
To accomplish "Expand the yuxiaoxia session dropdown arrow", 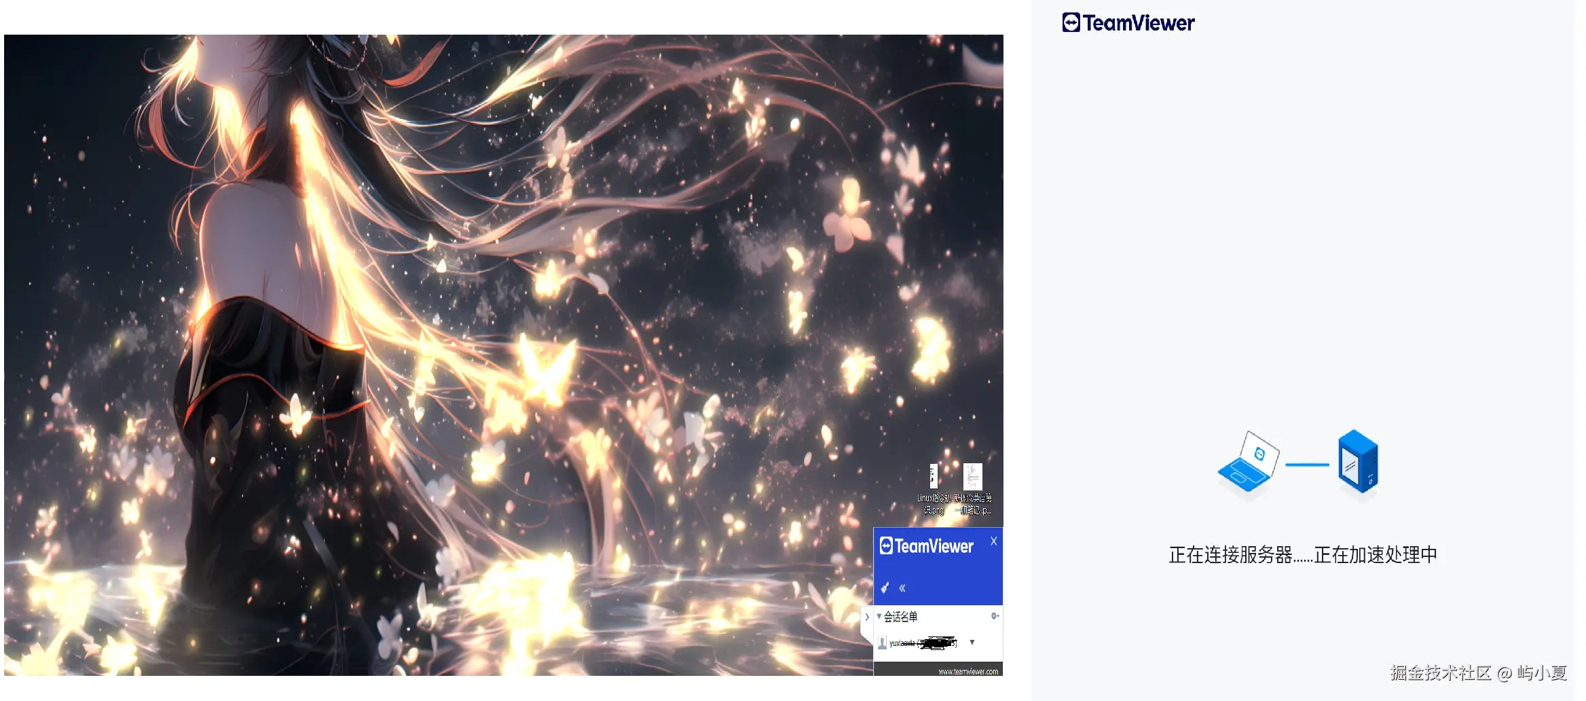I will tap(972, 643).
